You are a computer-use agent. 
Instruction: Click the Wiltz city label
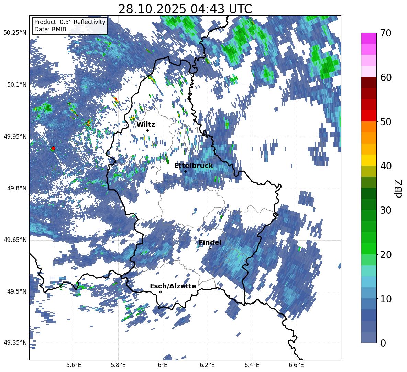[x=146, y=125]
